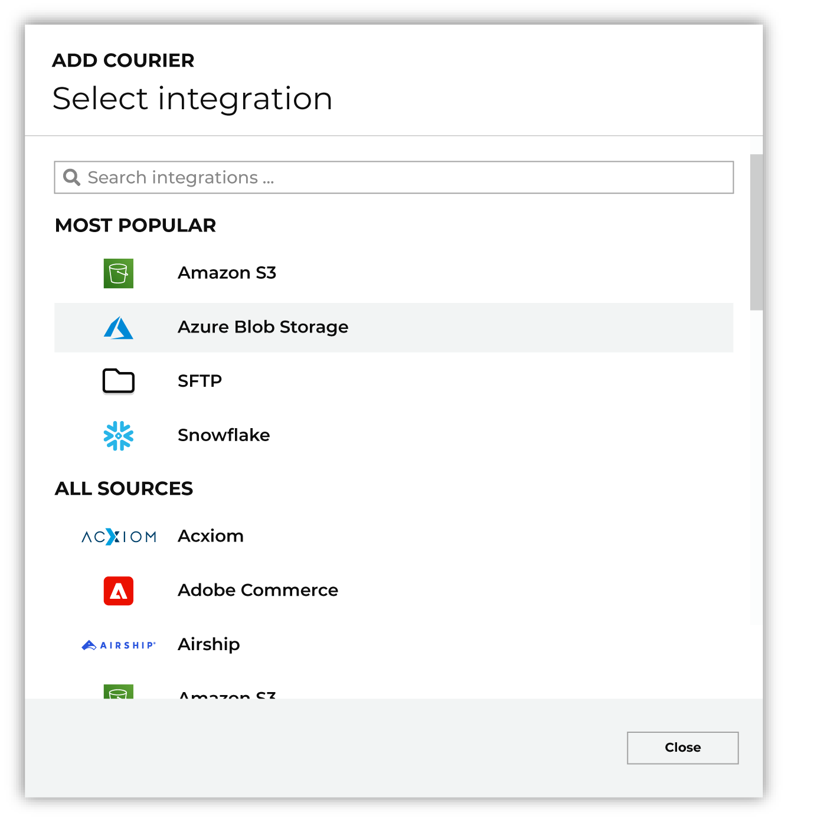Click the integration list scrollbar thumb
This screenshot has width=837, height=822.
pyautogui.click(x=756, y=232)
